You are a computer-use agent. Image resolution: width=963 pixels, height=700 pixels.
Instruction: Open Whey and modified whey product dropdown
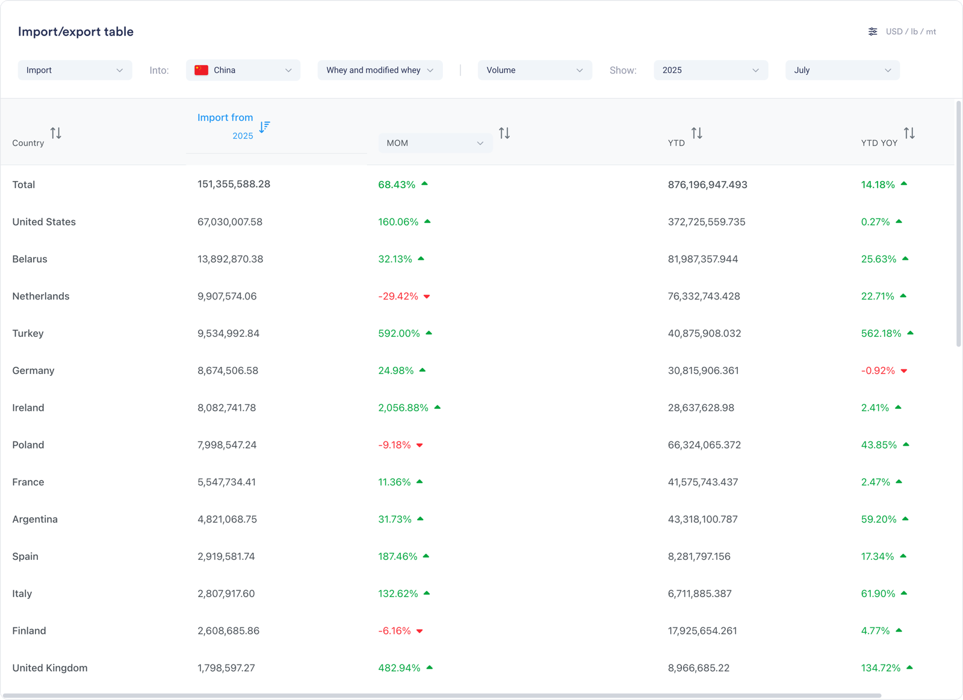coord(380,70)
